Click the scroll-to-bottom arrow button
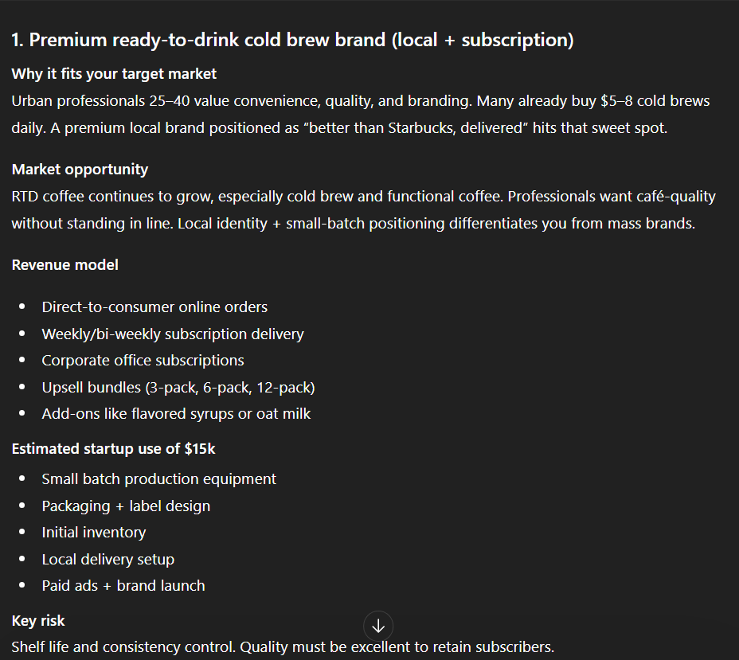Image resolution: width=739 pixels, height=660 pixels. (x=378, y=626)
